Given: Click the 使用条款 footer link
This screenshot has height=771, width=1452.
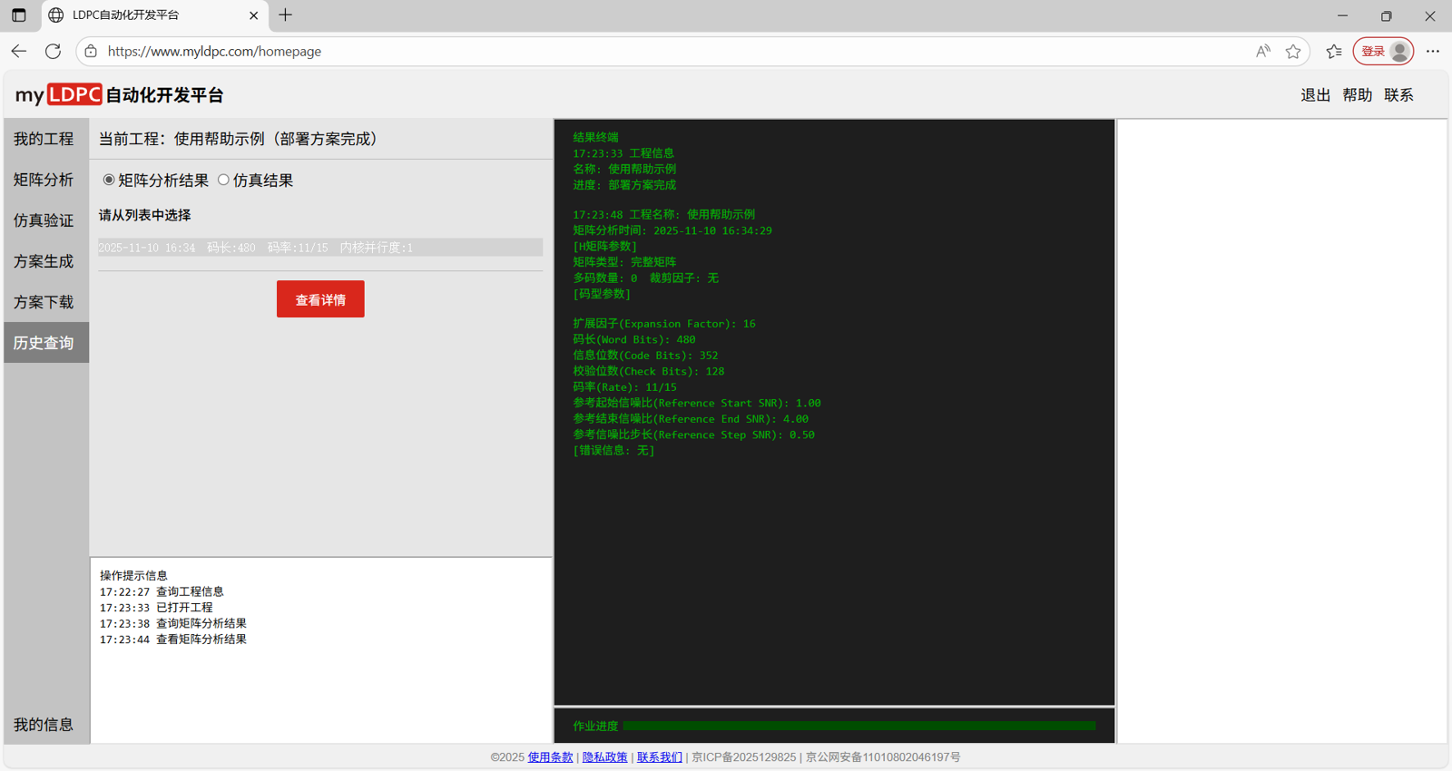Looking at the screenshot, I should (x=550, y=757).
